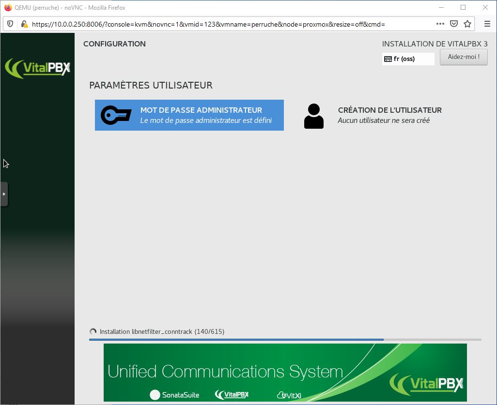Click the Firefox logo in the title bar

[8, 7]
